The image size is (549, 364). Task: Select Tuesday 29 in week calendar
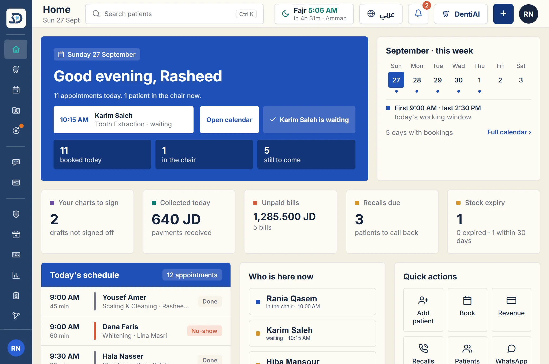(438, 80)
